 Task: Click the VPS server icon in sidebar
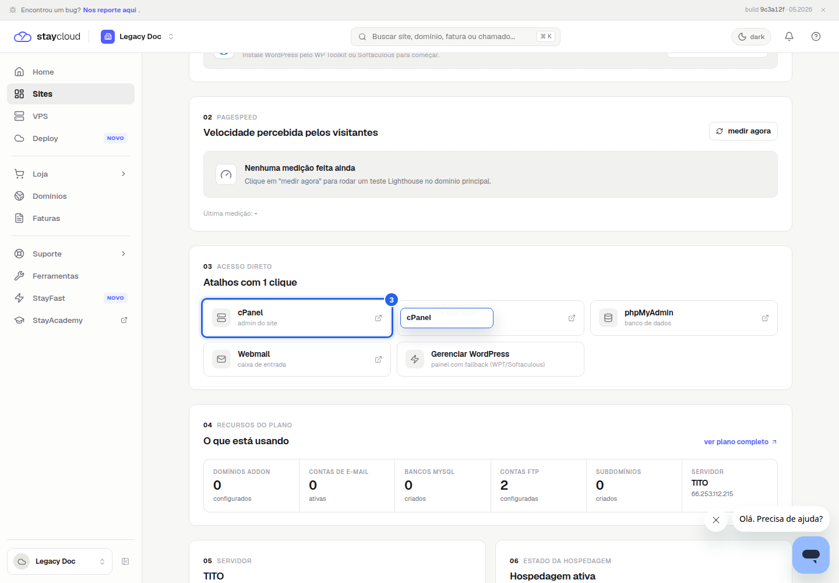coord(19,116)
